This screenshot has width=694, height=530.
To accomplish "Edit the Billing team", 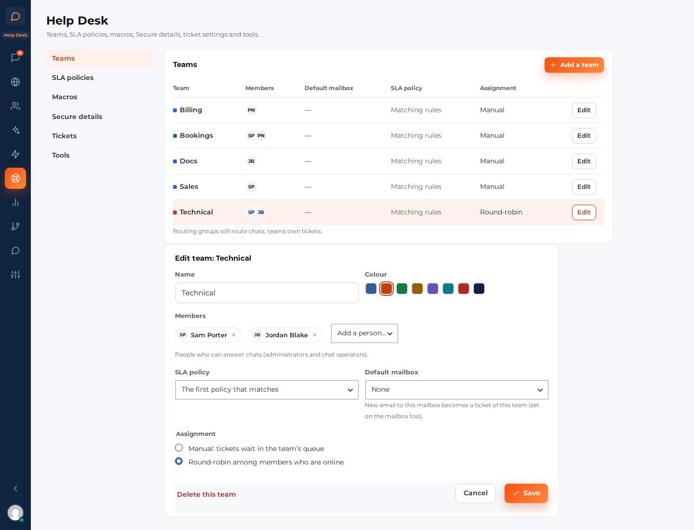I will point(584,110).
